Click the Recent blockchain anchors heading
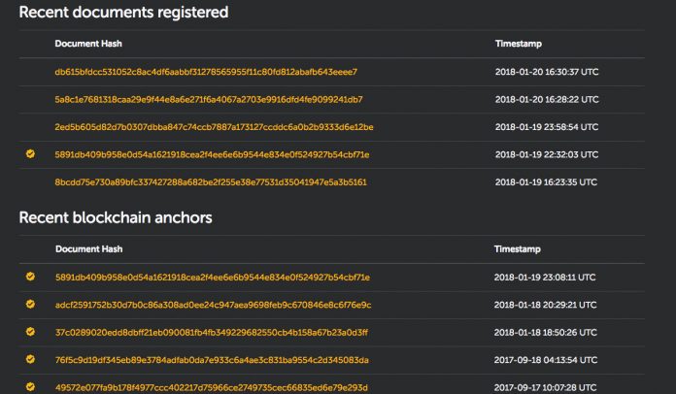 click(x=116, y=217)
